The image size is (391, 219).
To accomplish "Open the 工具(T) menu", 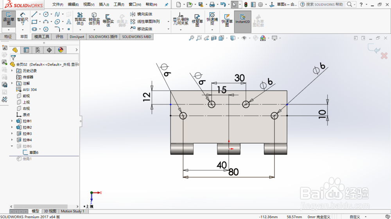I will pyautogui.click(x=119, y=4).
